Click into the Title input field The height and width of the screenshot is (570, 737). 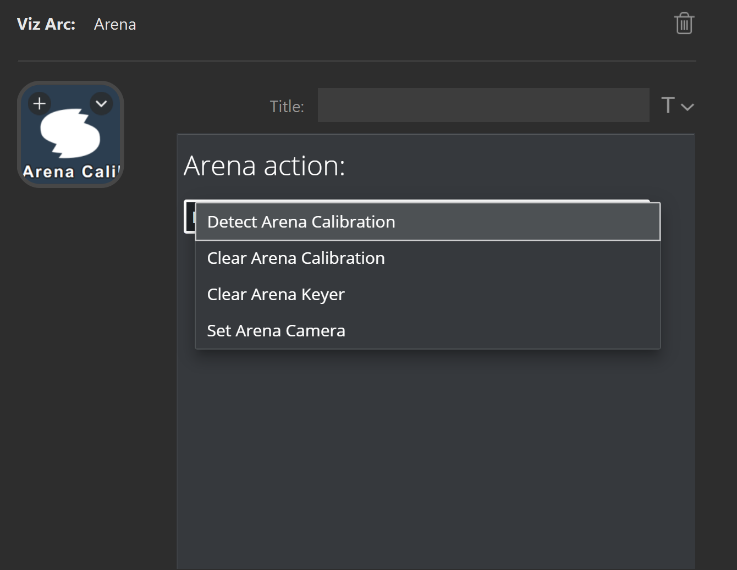(x=483, y=105)
